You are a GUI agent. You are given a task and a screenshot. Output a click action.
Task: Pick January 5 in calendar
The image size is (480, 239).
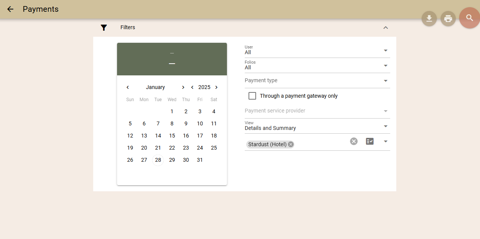(x=130, y=123)
